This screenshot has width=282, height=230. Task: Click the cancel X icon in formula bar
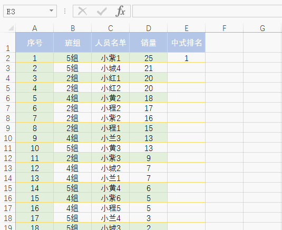83,11
